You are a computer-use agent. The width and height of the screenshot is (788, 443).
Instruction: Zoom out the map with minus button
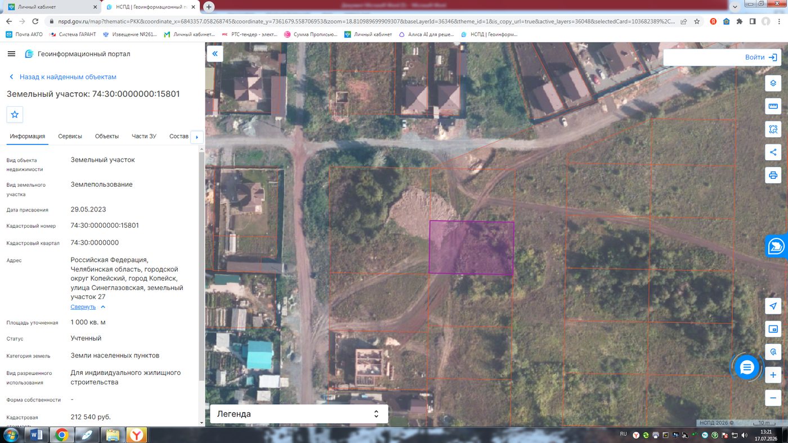(773, 398)
